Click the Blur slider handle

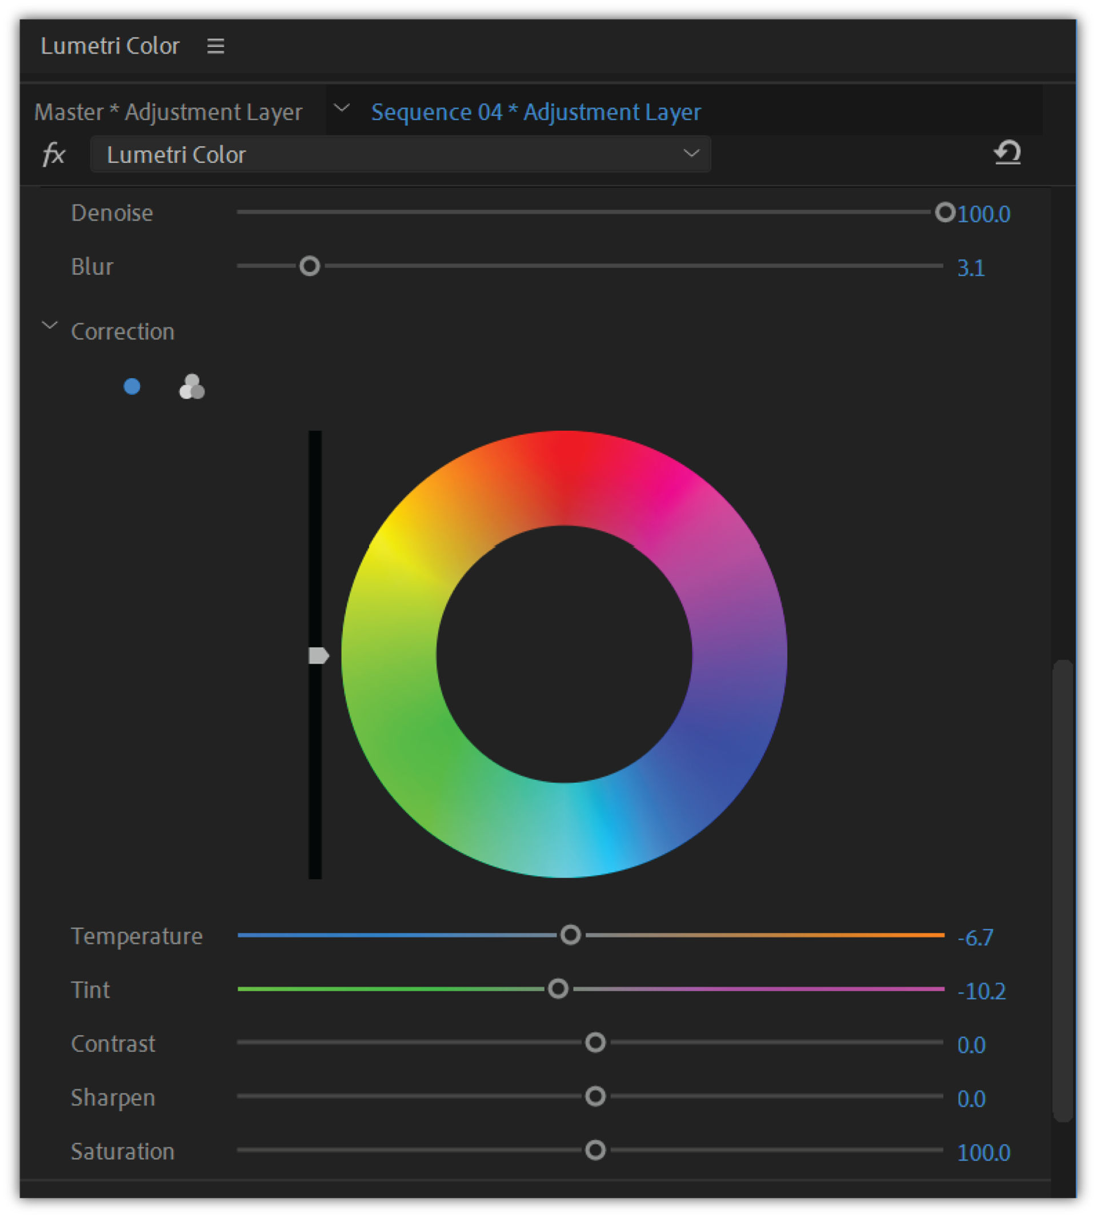coord(309,266)
